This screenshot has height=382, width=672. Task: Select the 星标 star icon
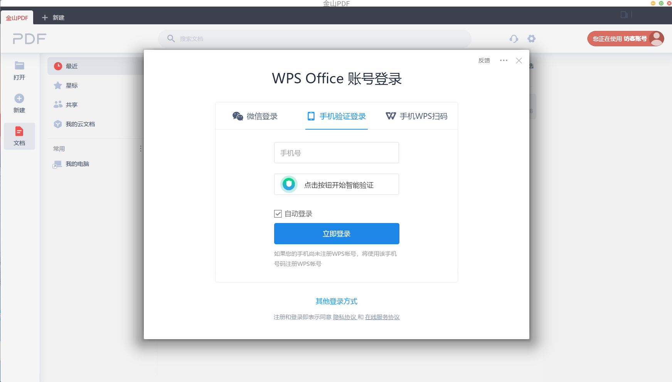58,85
